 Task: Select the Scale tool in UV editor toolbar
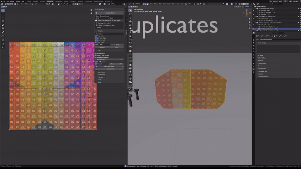[3, 25]
